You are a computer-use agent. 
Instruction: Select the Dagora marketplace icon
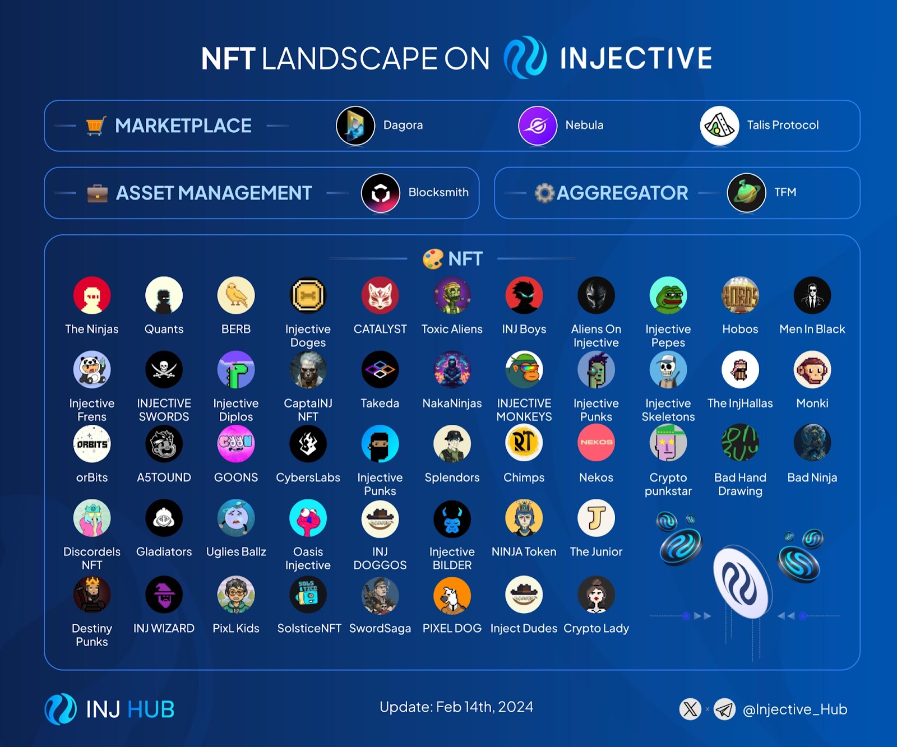click(355, 126)
